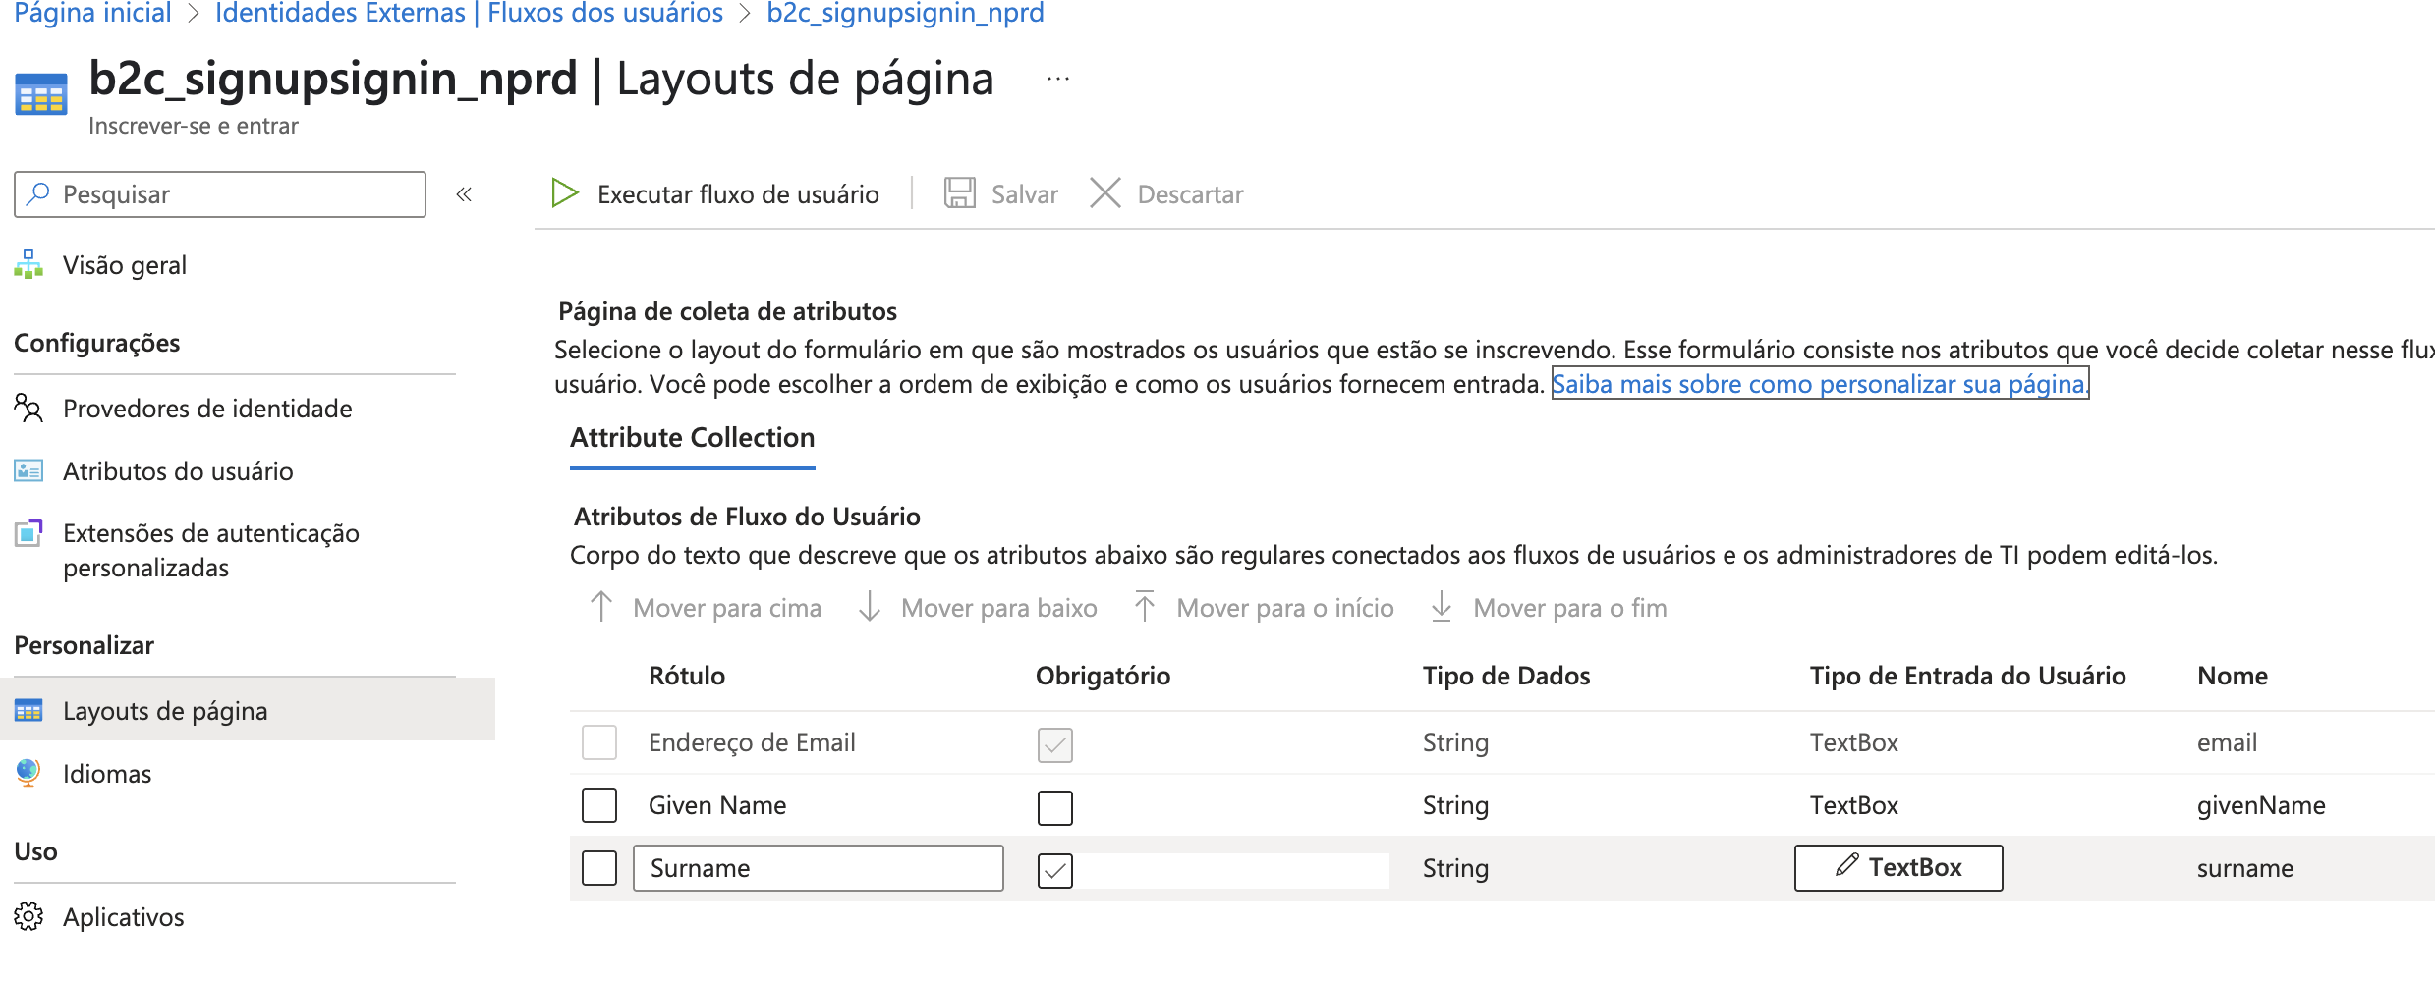Open Extensões de autenticação personalizadas

coord(211,550)
